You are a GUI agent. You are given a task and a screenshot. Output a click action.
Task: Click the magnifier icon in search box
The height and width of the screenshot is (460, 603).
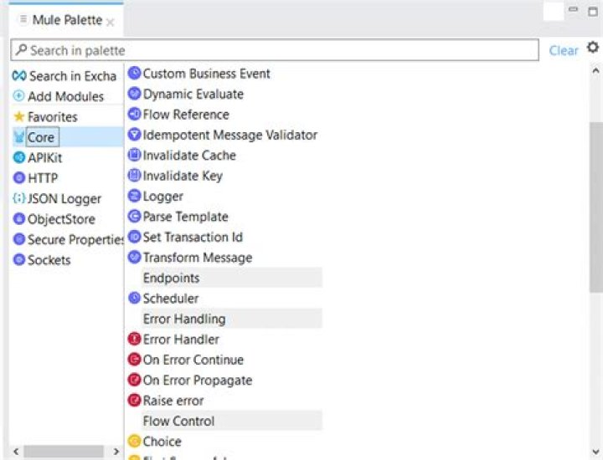22,49
